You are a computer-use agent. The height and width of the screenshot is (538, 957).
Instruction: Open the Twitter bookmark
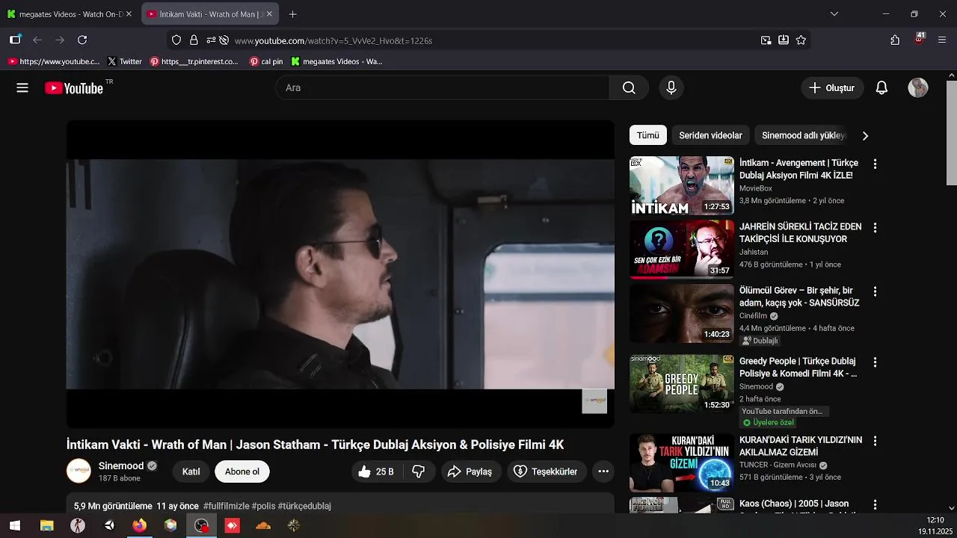click(124, 61)
